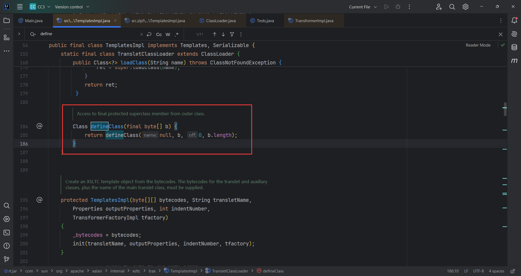Screen dimensions: 521x276
Task: Click the define search input field
Action: click(x=88, y=34)
